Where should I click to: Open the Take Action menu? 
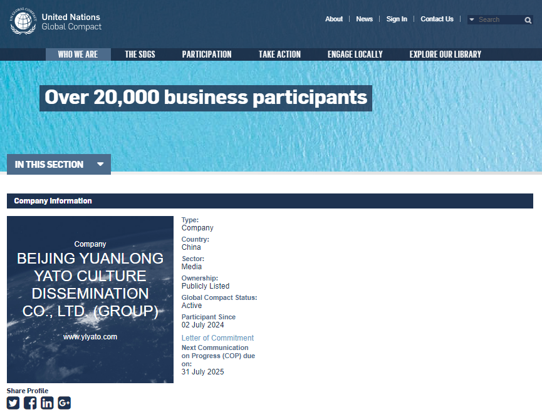(x=279, y=54)
